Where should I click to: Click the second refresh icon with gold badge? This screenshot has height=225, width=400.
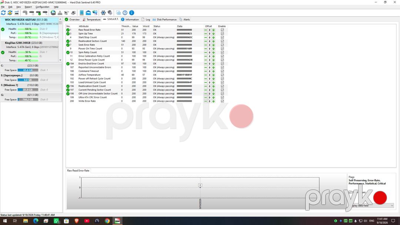coord(10,13)
